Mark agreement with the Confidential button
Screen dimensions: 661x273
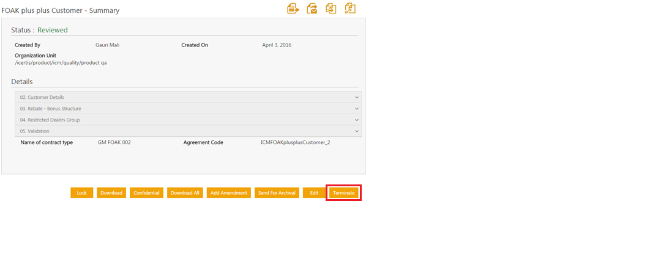(x=146, y=193)
